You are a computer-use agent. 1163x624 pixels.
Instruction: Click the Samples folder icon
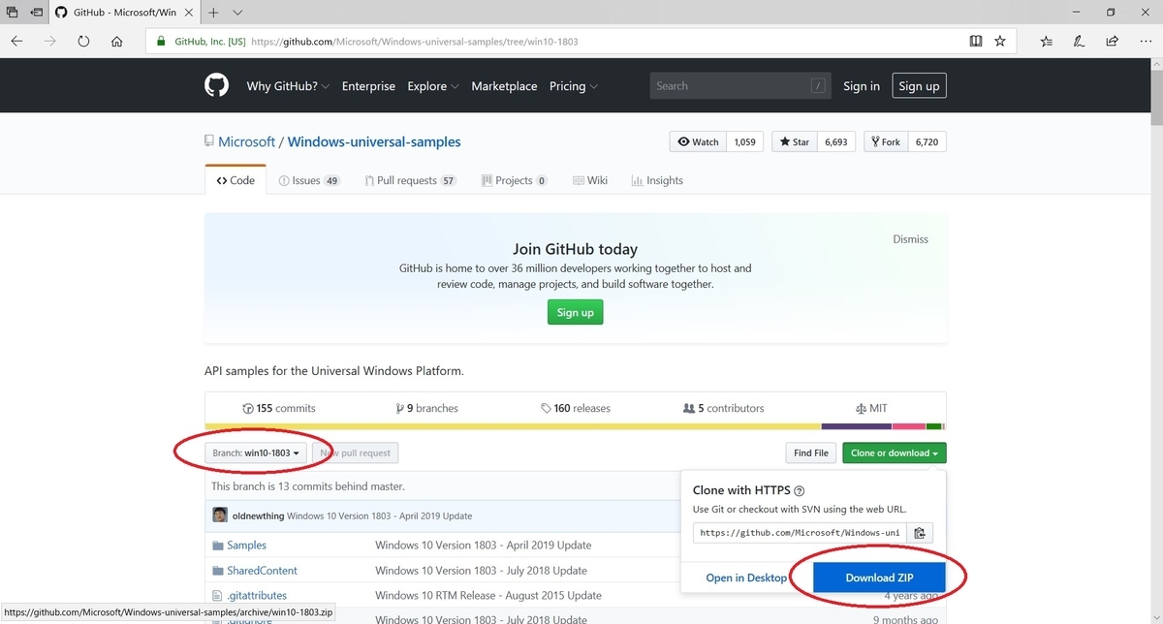(218, 546)
